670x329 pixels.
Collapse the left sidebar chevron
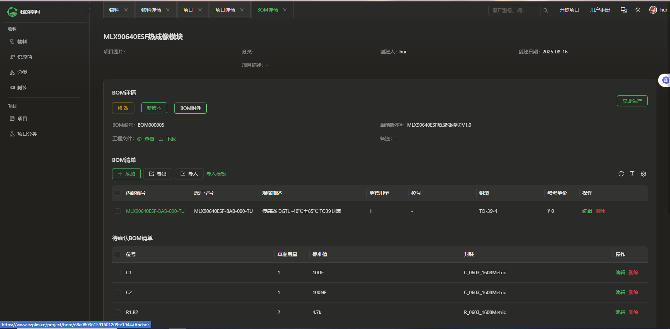[x=90, y=8]
